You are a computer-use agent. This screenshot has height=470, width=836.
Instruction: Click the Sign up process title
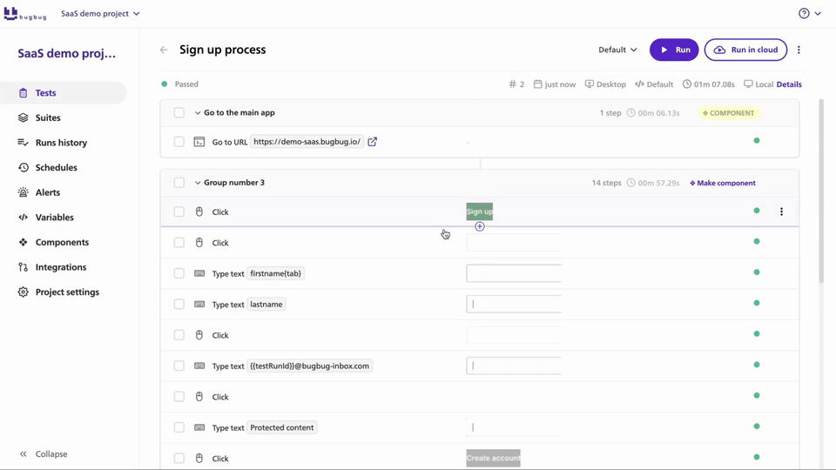[x=222, y=50]
